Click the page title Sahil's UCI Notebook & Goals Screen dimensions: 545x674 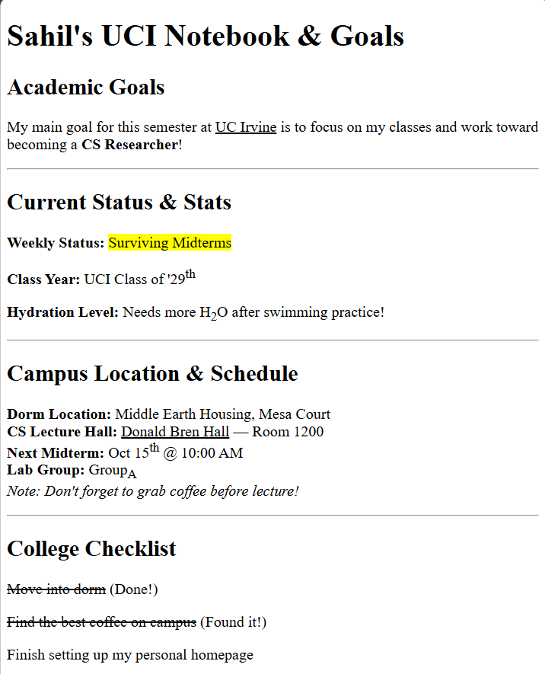click(206, 35)
